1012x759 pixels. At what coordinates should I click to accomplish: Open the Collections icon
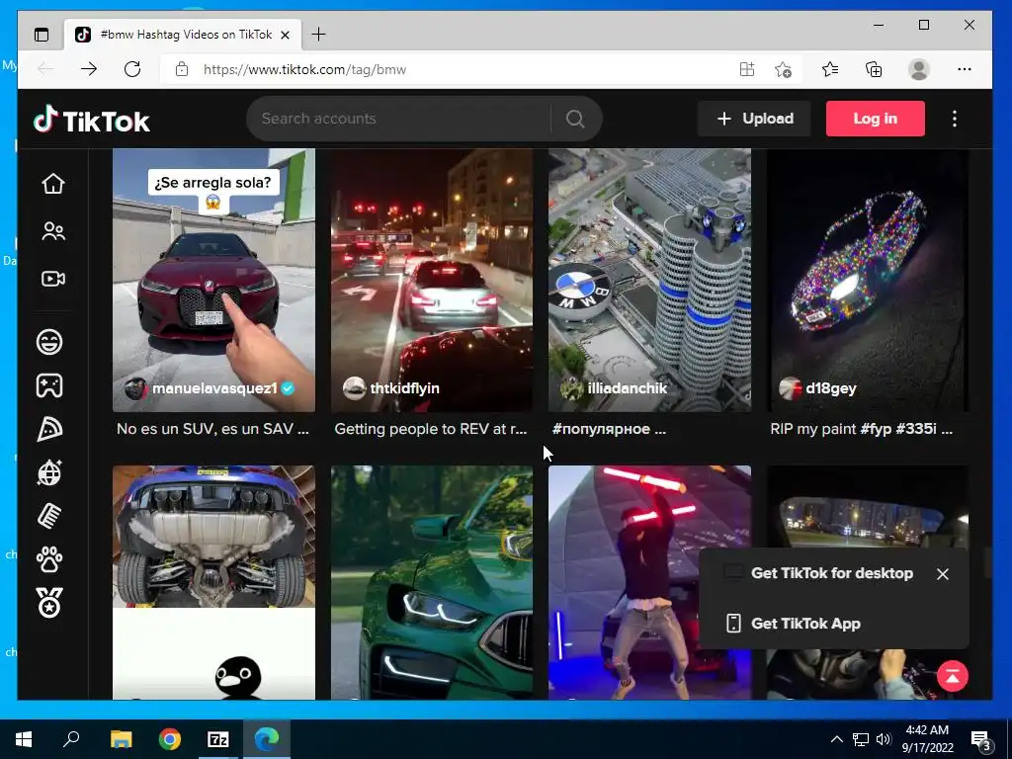(874, 69)
